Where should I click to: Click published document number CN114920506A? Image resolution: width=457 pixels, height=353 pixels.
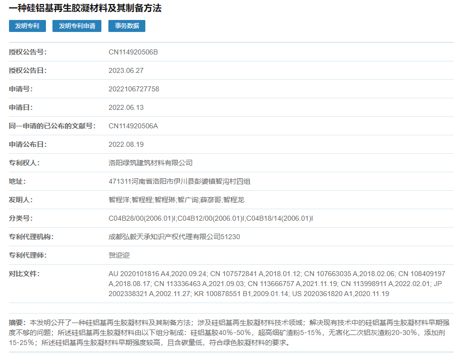click(133, 126)
